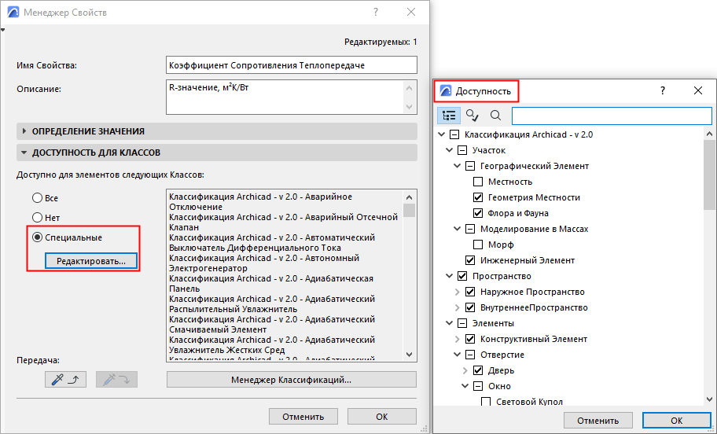Select the Специальные radio button
This screenshot has width=717, height=434.
[x=37, y=237]
